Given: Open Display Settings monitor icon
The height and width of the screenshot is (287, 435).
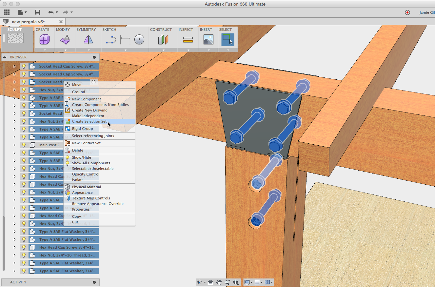Looking at the screenshot, I should coord(247,282).
